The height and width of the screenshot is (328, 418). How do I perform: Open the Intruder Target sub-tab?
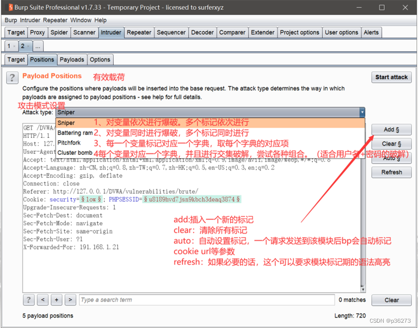16,60
